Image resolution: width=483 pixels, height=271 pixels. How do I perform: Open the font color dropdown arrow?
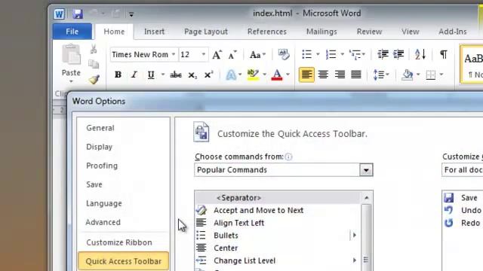[288, 75]
